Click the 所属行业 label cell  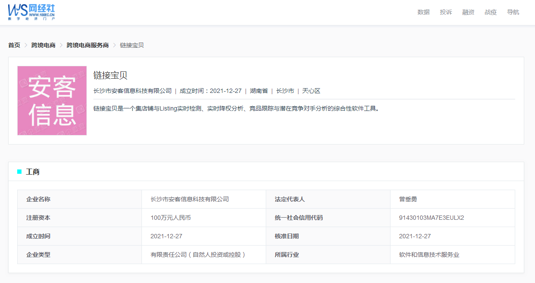(328, 255)
